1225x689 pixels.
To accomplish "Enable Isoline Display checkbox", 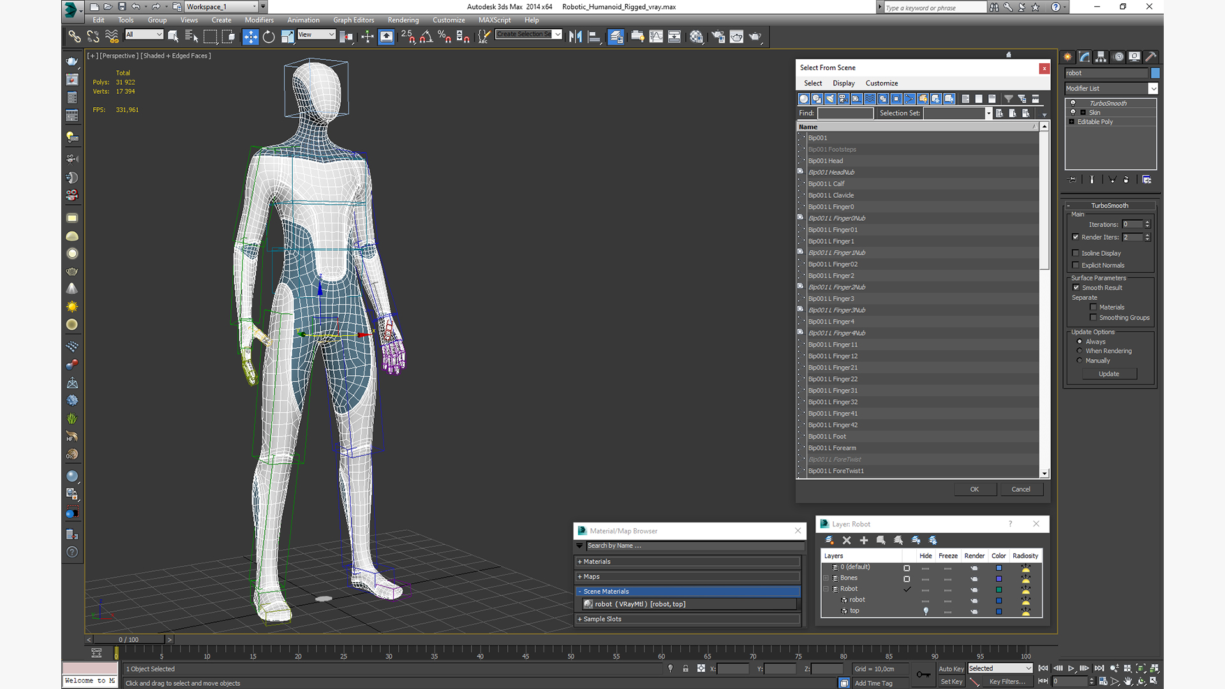I will click(1076, 253).
